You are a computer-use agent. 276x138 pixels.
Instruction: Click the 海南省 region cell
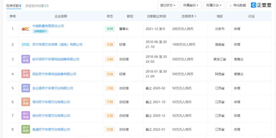point(220,44)
